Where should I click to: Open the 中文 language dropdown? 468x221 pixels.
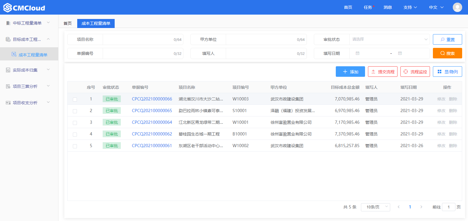click(436, 7)
